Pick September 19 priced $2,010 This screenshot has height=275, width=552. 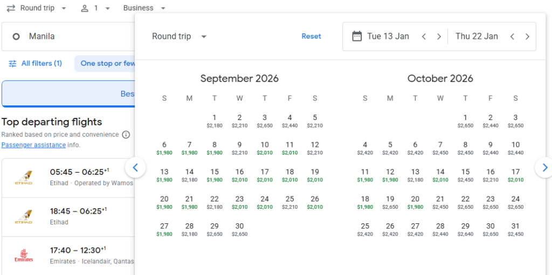315,175
